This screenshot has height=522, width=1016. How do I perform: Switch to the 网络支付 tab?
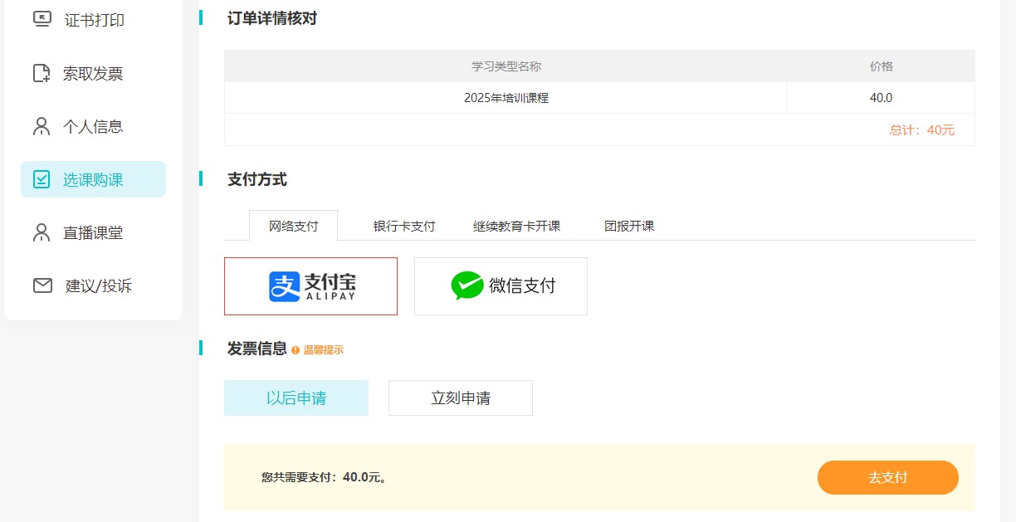[293, 226]
